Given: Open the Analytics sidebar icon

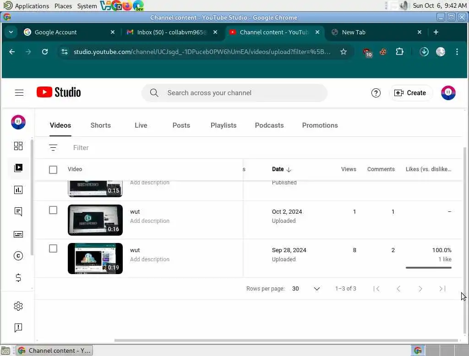Looking at the screenshot, I should [18, 190].
